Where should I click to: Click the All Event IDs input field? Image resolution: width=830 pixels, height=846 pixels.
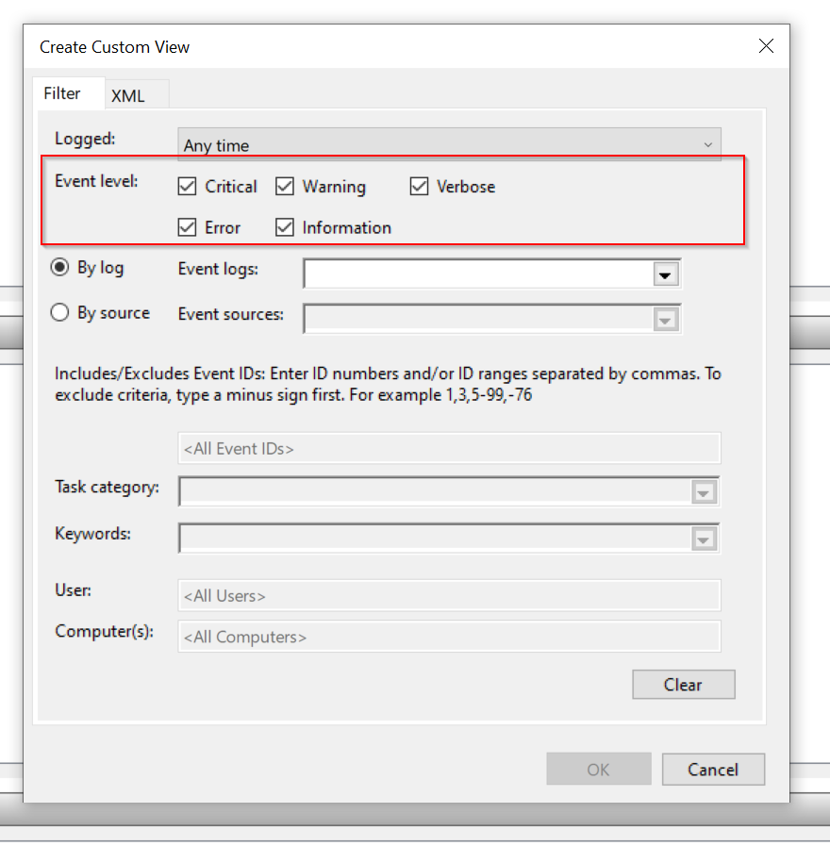coord(449,448)
